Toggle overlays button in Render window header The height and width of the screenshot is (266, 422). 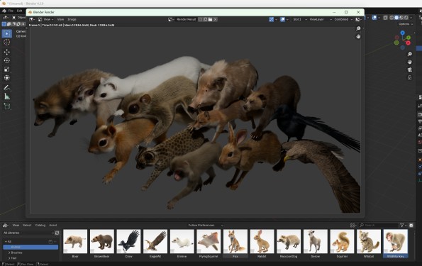coord(282,19)
